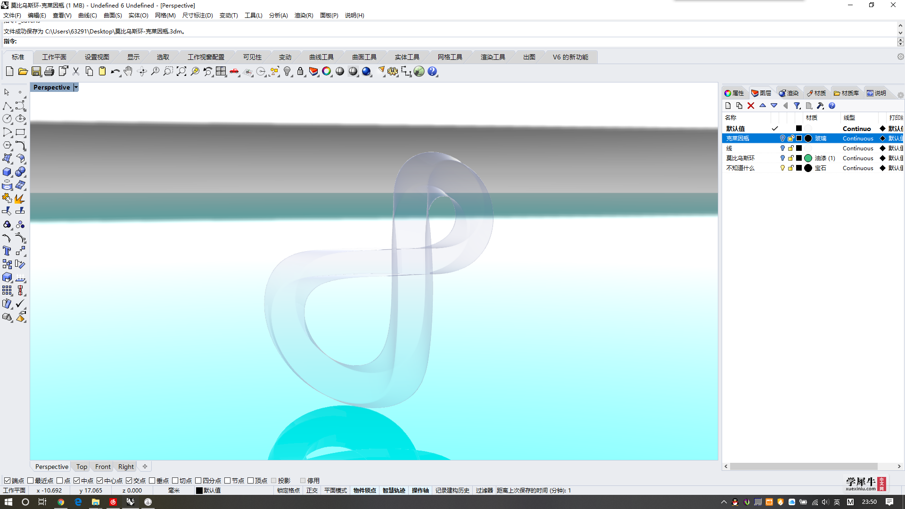Open the 渲染(R) menu
The height and width of the screenshot is (509, 905).
pos(304,16)
